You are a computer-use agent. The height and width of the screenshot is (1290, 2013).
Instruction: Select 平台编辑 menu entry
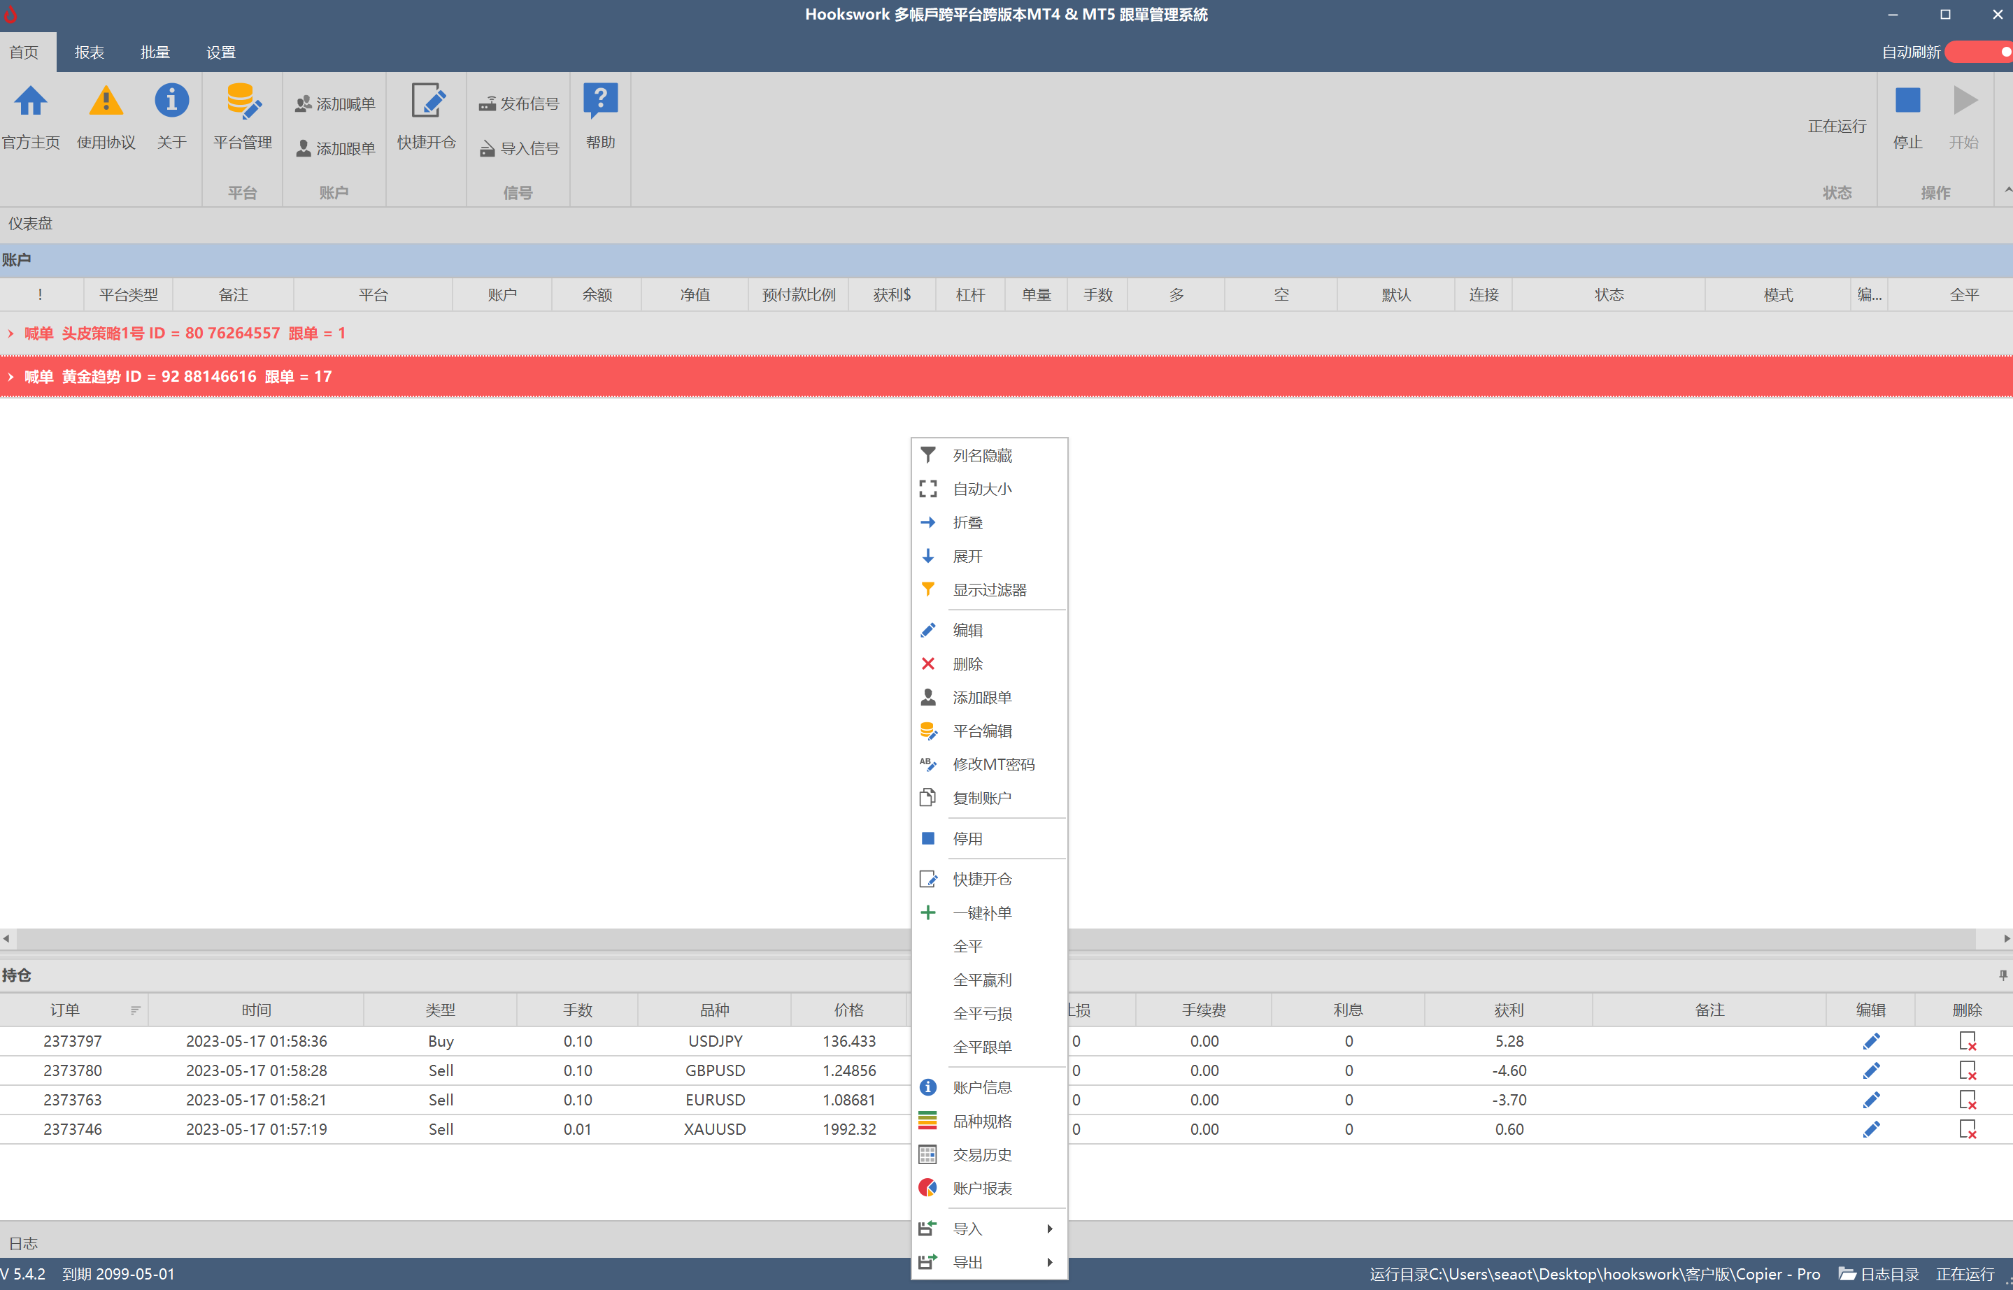[989, 731]
